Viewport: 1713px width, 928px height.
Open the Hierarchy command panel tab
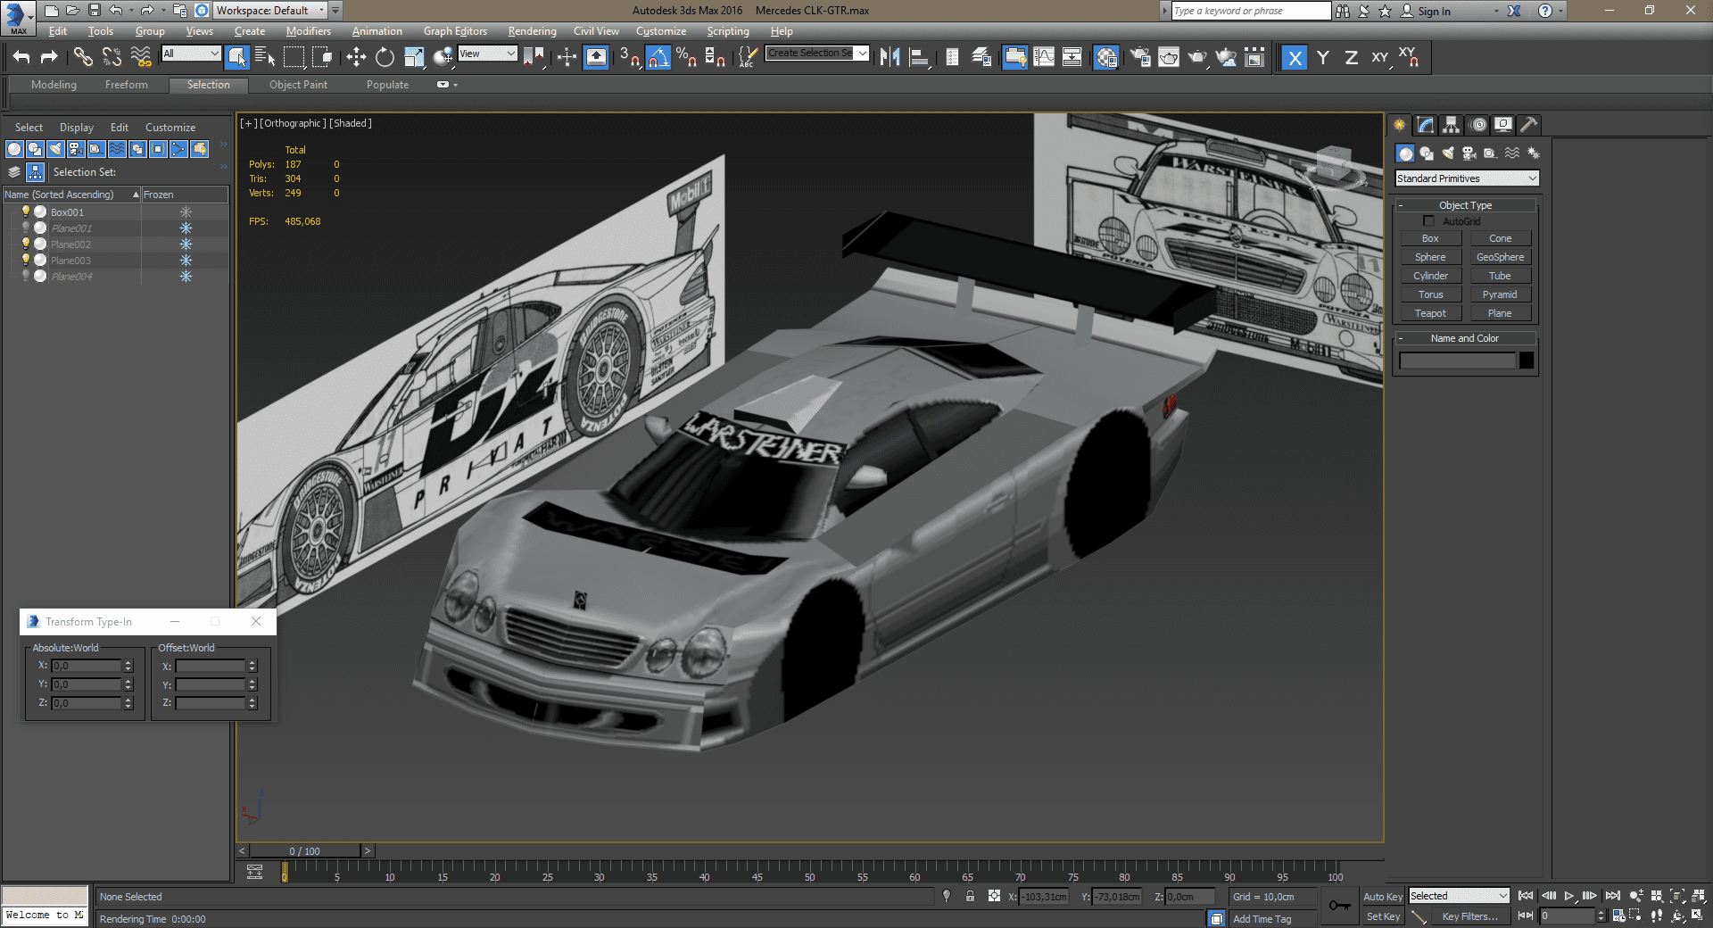click(x=1451, y=125)
